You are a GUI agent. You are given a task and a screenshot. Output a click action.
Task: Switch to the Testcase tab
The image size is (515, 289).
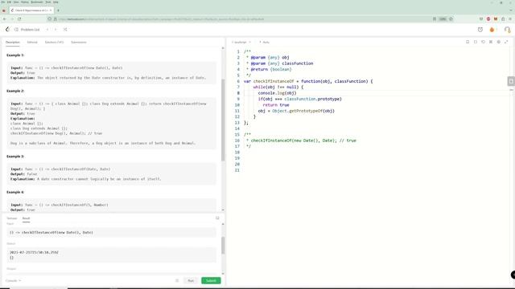click(12, 218)
